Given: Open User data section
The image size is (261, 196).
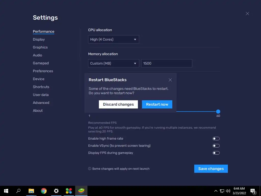Looking at the screenshot, I should coord(41,95).
